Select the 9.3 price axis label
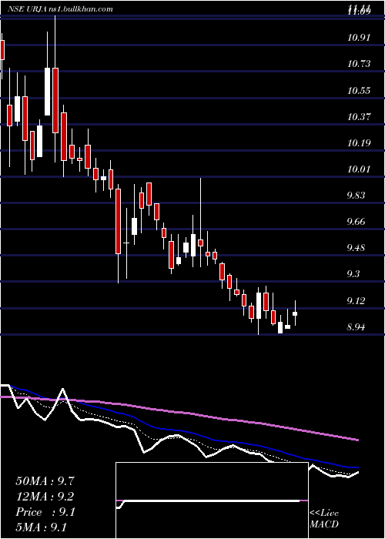Viewport: 385px width, 539px height. (353, 274)
